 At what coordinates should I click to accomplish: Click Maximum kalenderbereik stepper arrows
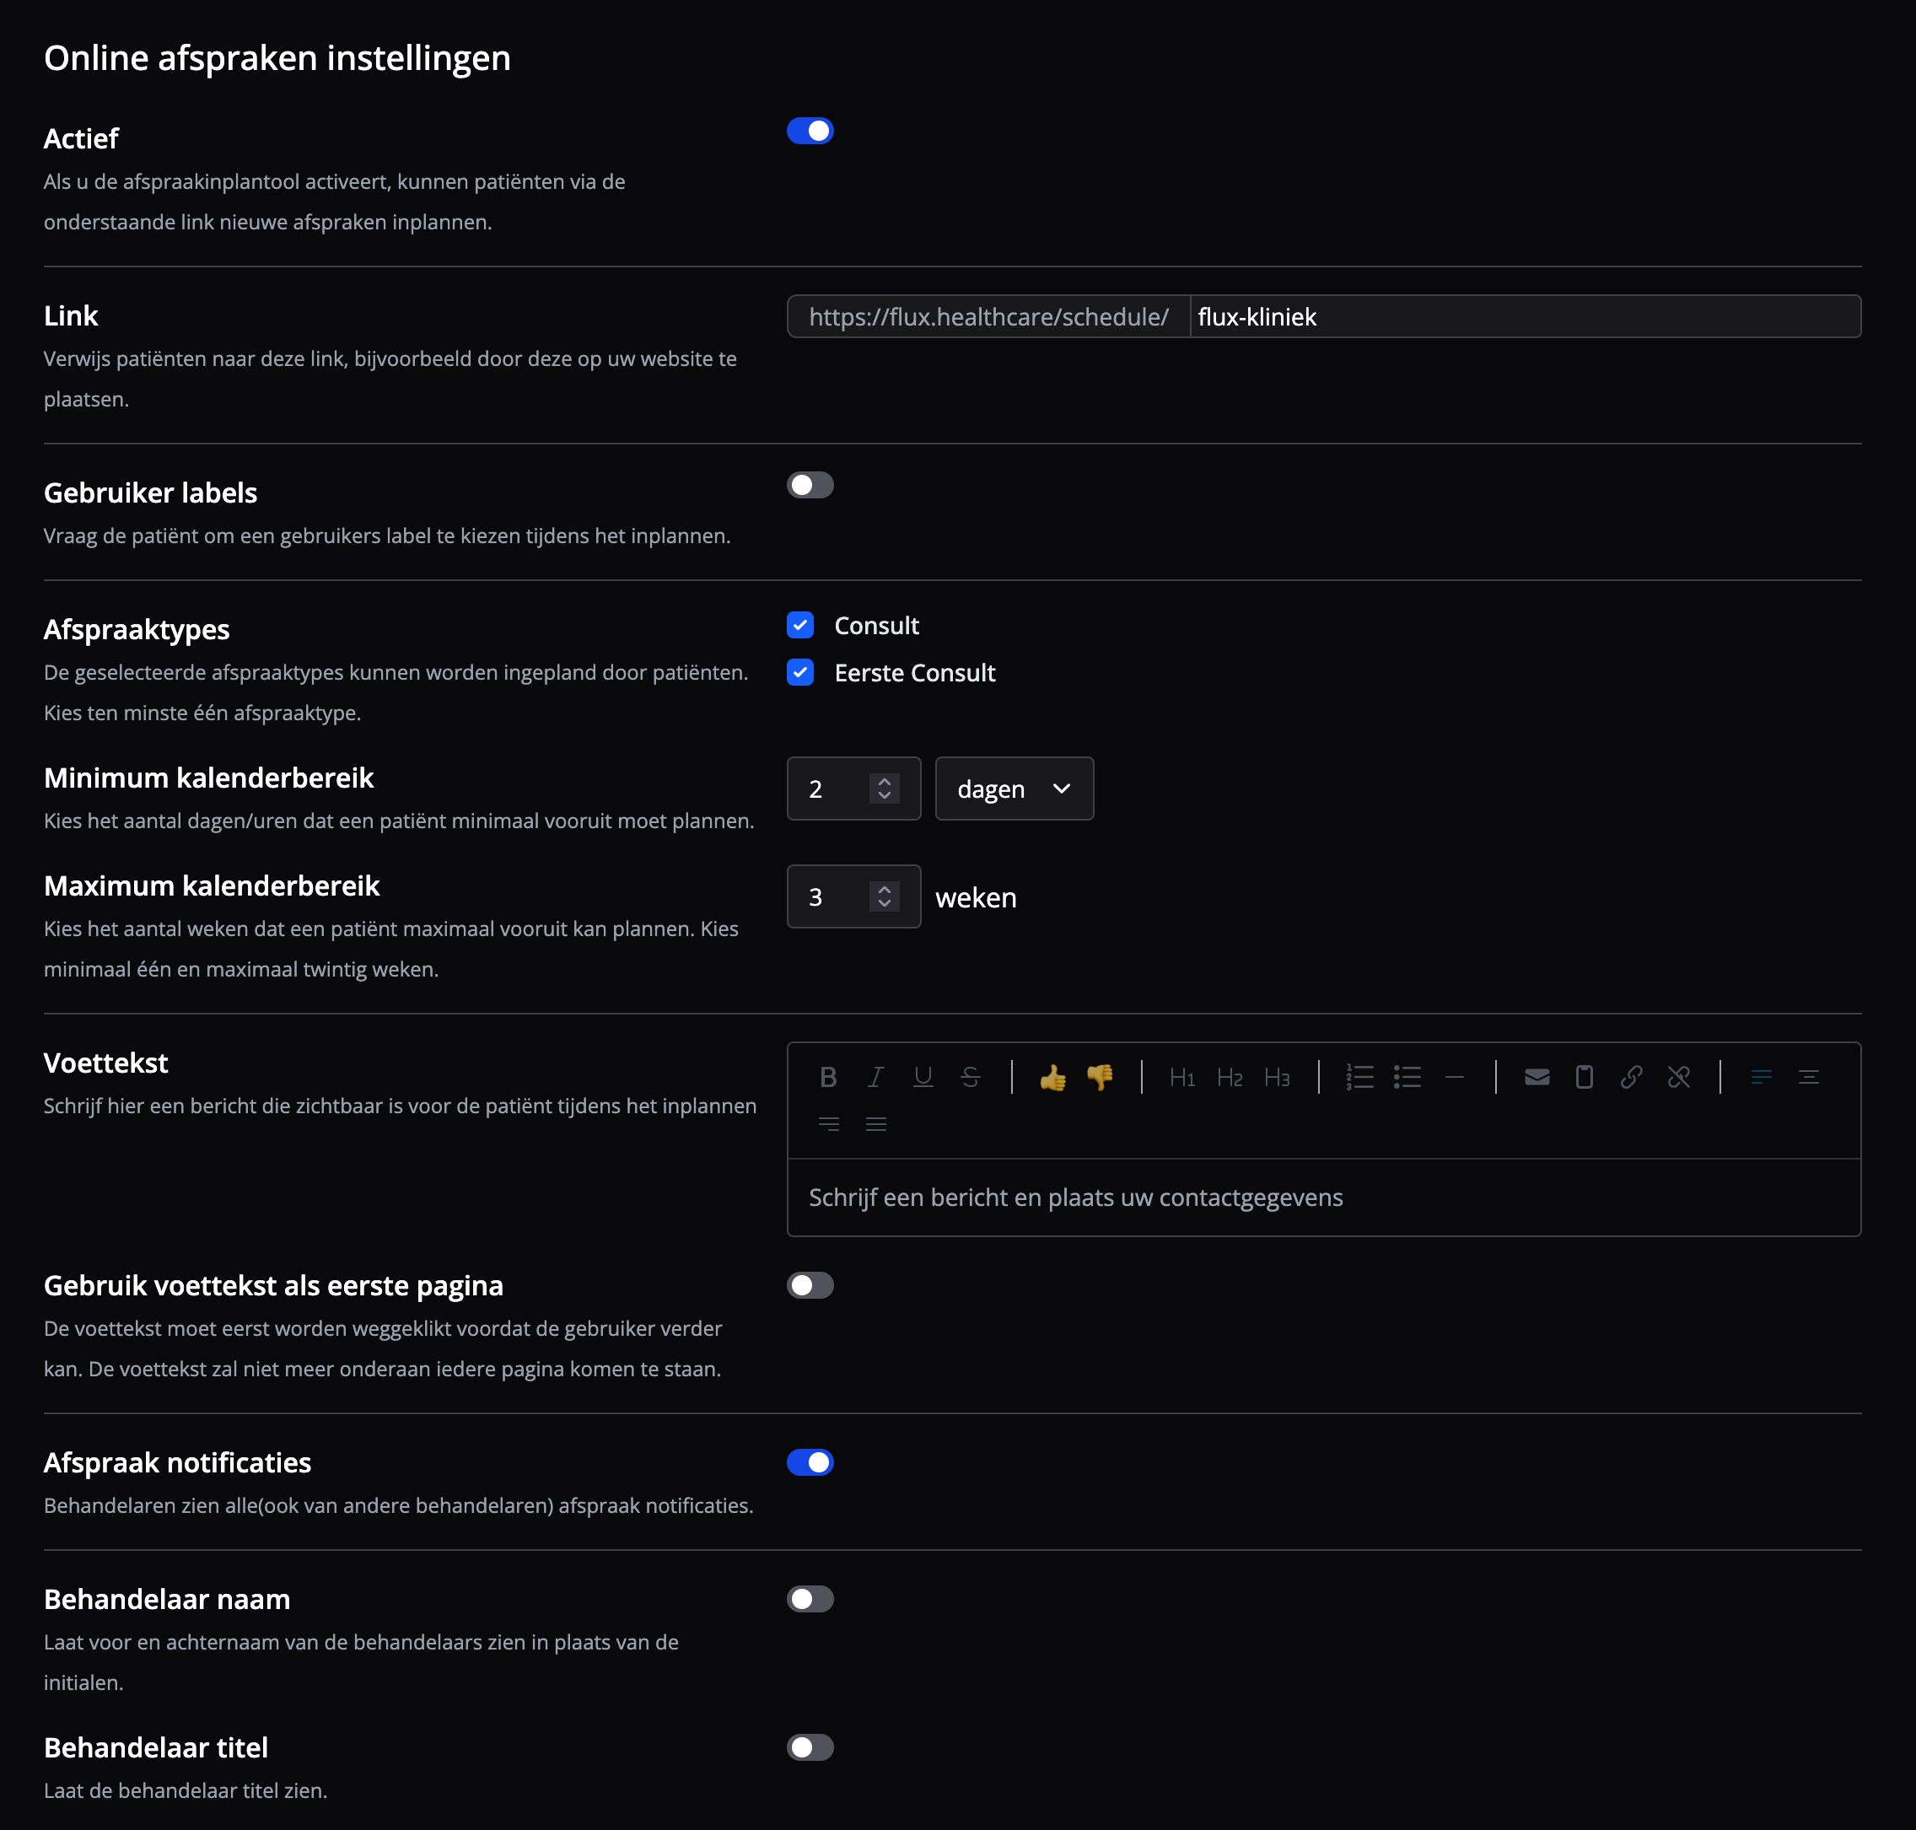click(884, 896)
